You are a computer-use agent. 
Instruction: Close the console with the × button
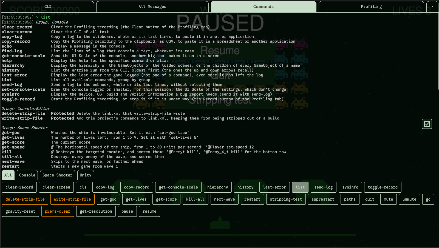[432, 7]
